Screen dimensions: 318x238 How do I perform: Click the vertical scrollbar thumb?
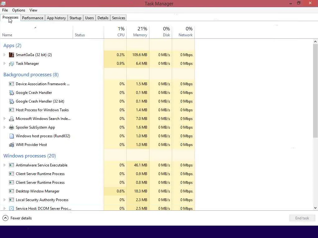pyautogui.click(x=315, y=91)
